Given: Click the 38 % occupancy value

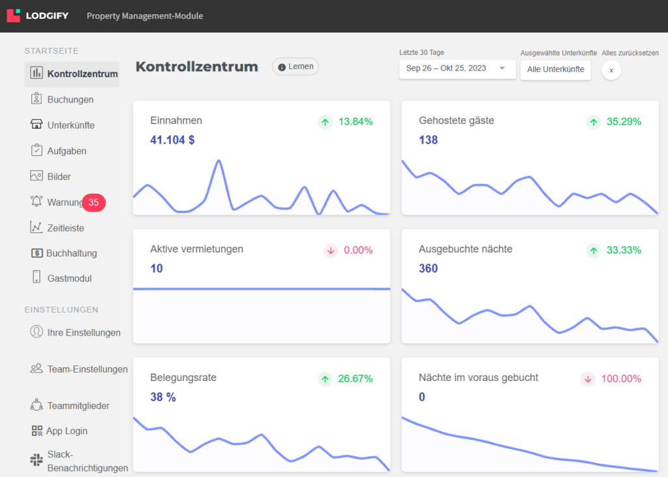Looking at the screenshot, I should [x=162, y=397].
